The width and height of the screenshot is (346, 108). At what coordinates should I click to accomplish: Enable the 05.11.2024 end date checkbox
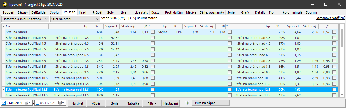click(38, 103)
